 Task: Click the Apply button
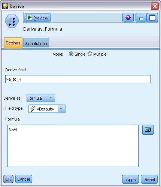pos(130,179)
